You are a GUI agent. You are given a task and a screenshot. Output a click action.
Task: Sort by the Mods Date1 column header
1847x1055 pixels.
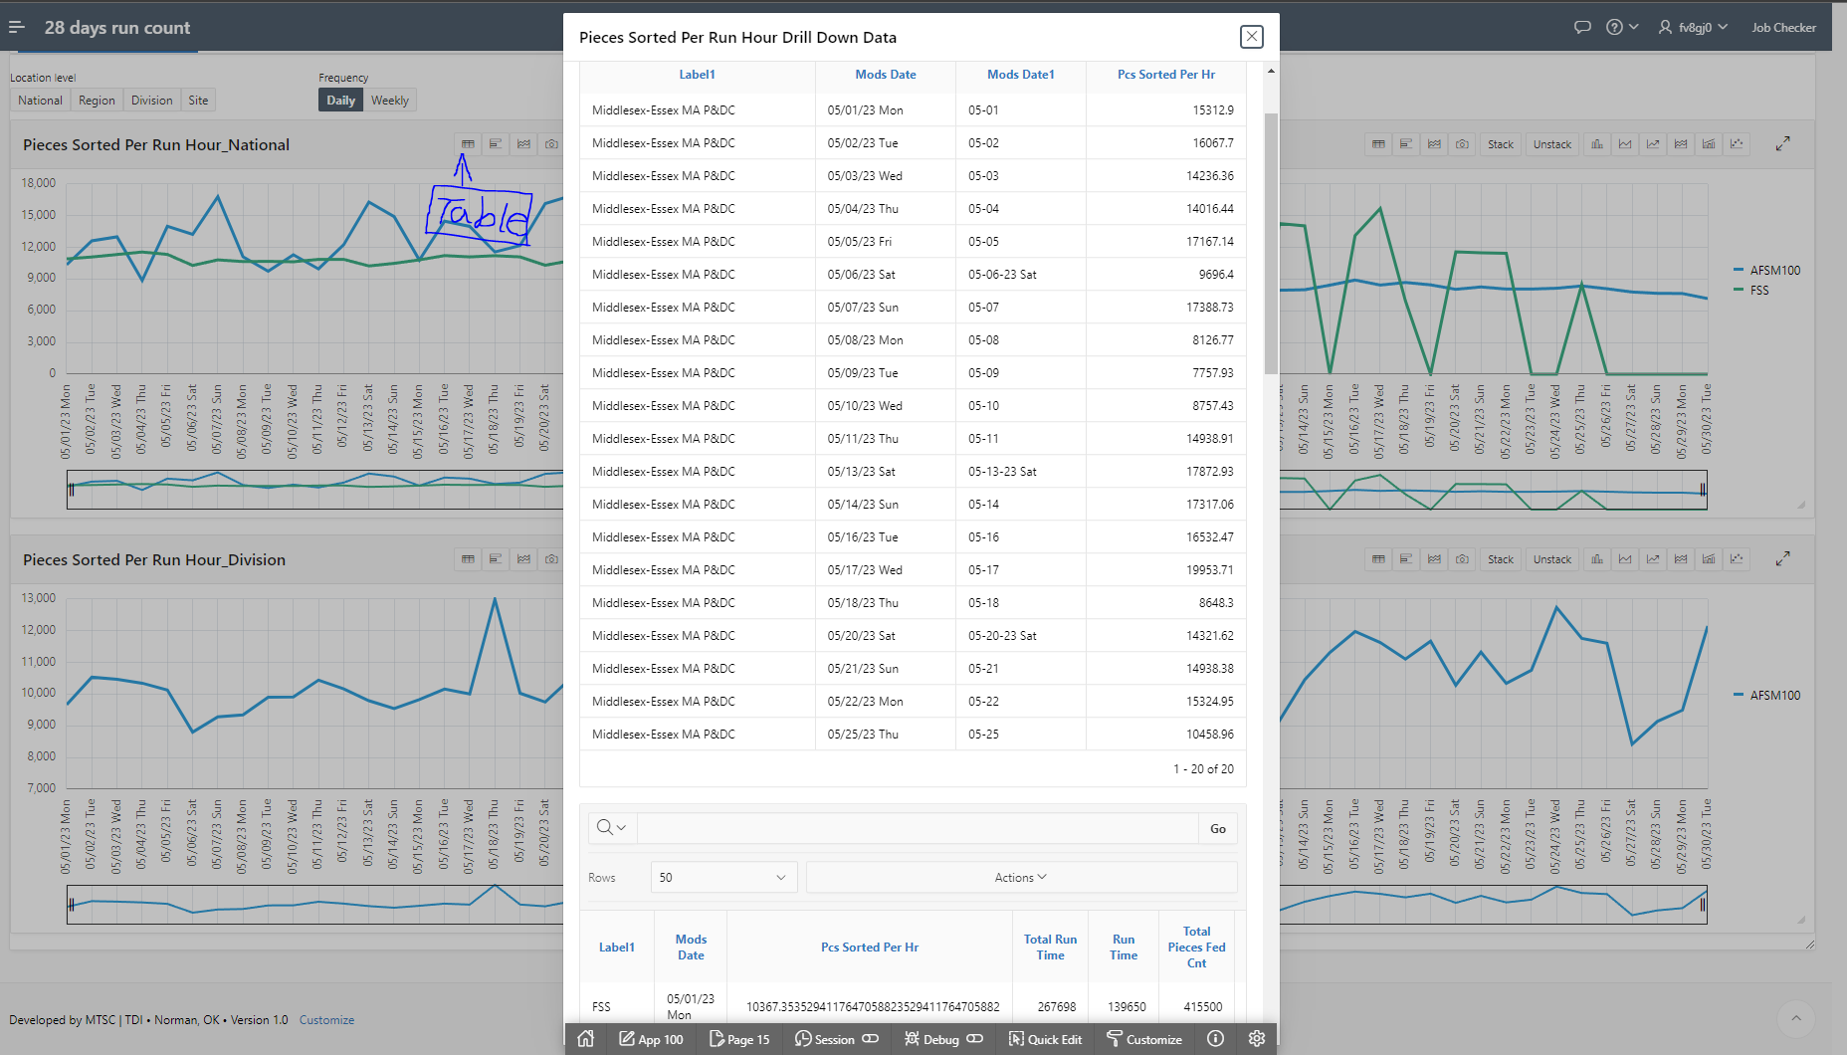coord(1020,75)
